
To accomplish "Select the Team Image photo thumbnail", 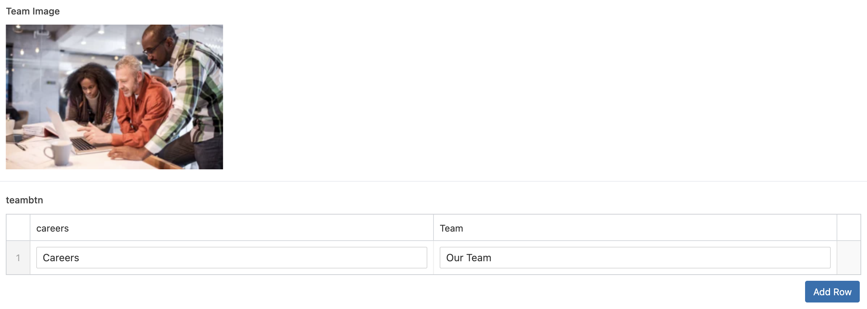I will 114,97.
